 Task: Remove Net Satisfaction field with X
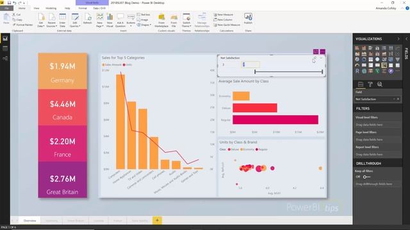click(398, 99)
